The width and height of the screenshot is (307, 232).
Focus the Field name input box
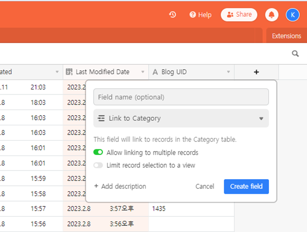tap(181, 97)
